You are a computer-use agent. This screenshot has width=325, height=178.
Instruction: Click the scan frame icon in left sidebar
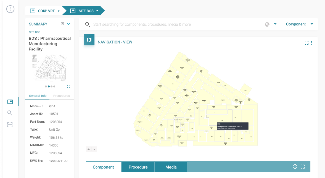tap(10, 125)
